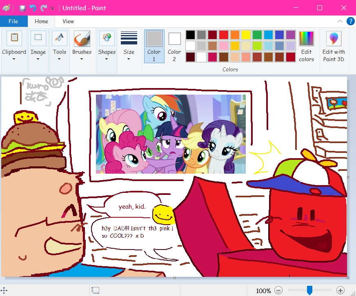Screen dimensions: 356x296
Task: Pick the purple color swatch
Action: pos(290,35)
